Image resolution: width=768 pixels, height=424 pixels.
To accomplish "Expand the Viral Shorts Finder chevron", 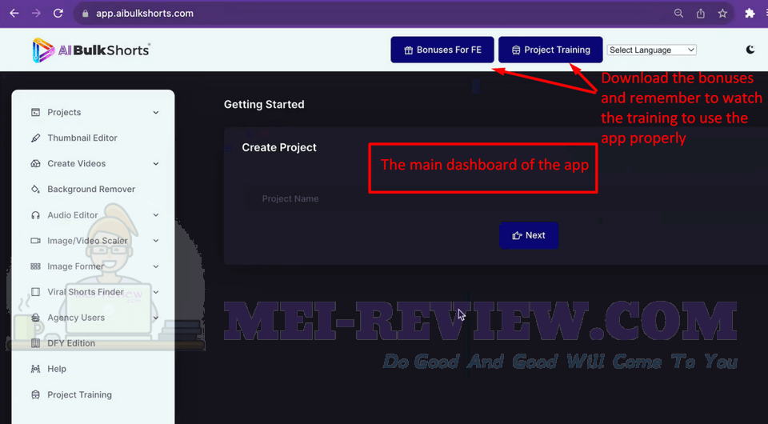I will (x=156, y=292).
